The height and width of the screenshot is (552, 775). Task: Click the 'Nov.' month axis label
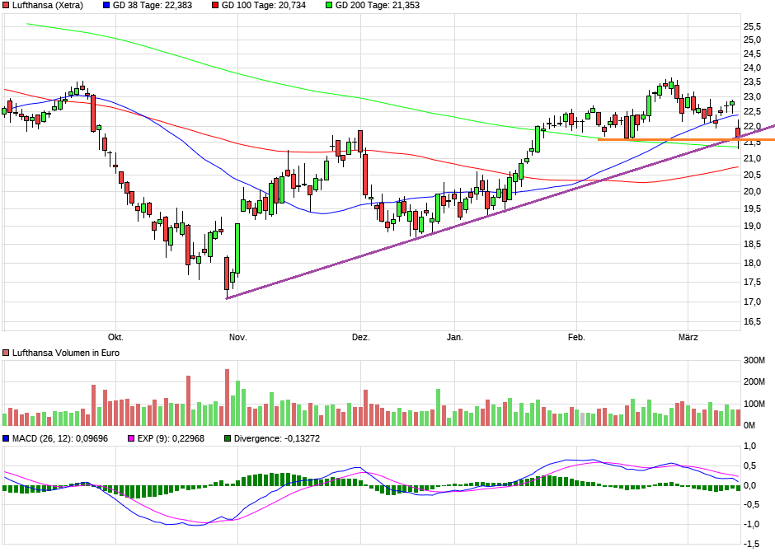point(237,337)
